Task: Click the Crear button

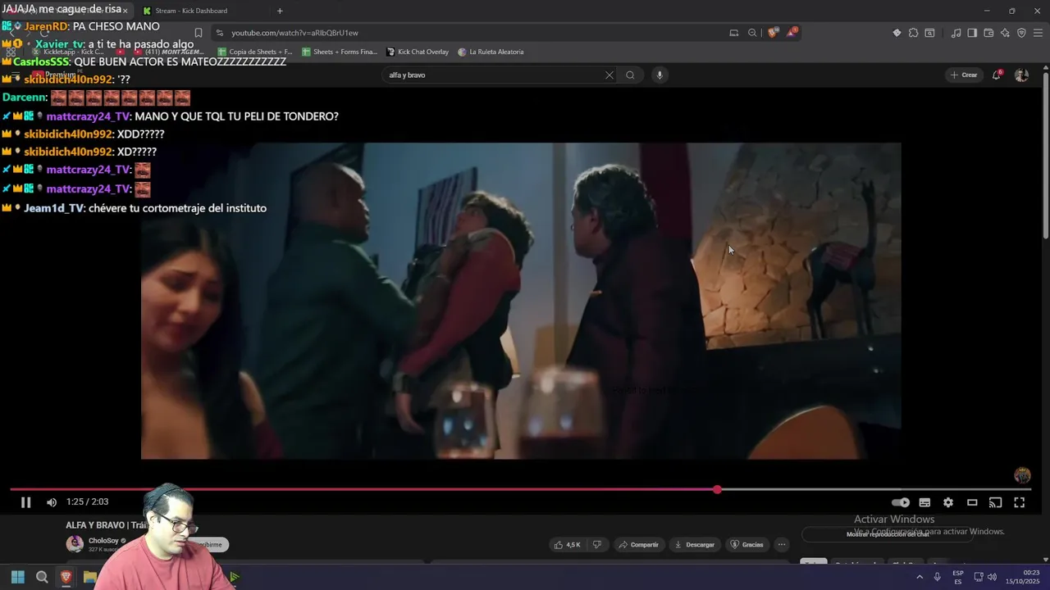Action: pos(964,75)
